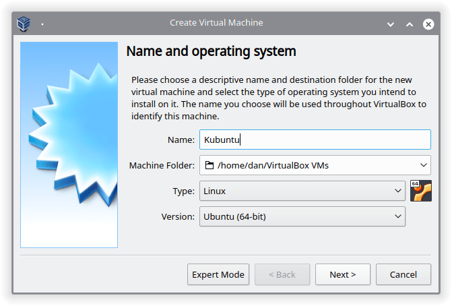Click the 'Name and operating system' heading

point(212,51)
